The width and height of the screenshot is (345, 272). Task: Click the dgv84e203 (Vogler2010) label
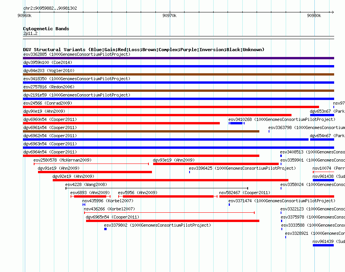coord(49,71)
